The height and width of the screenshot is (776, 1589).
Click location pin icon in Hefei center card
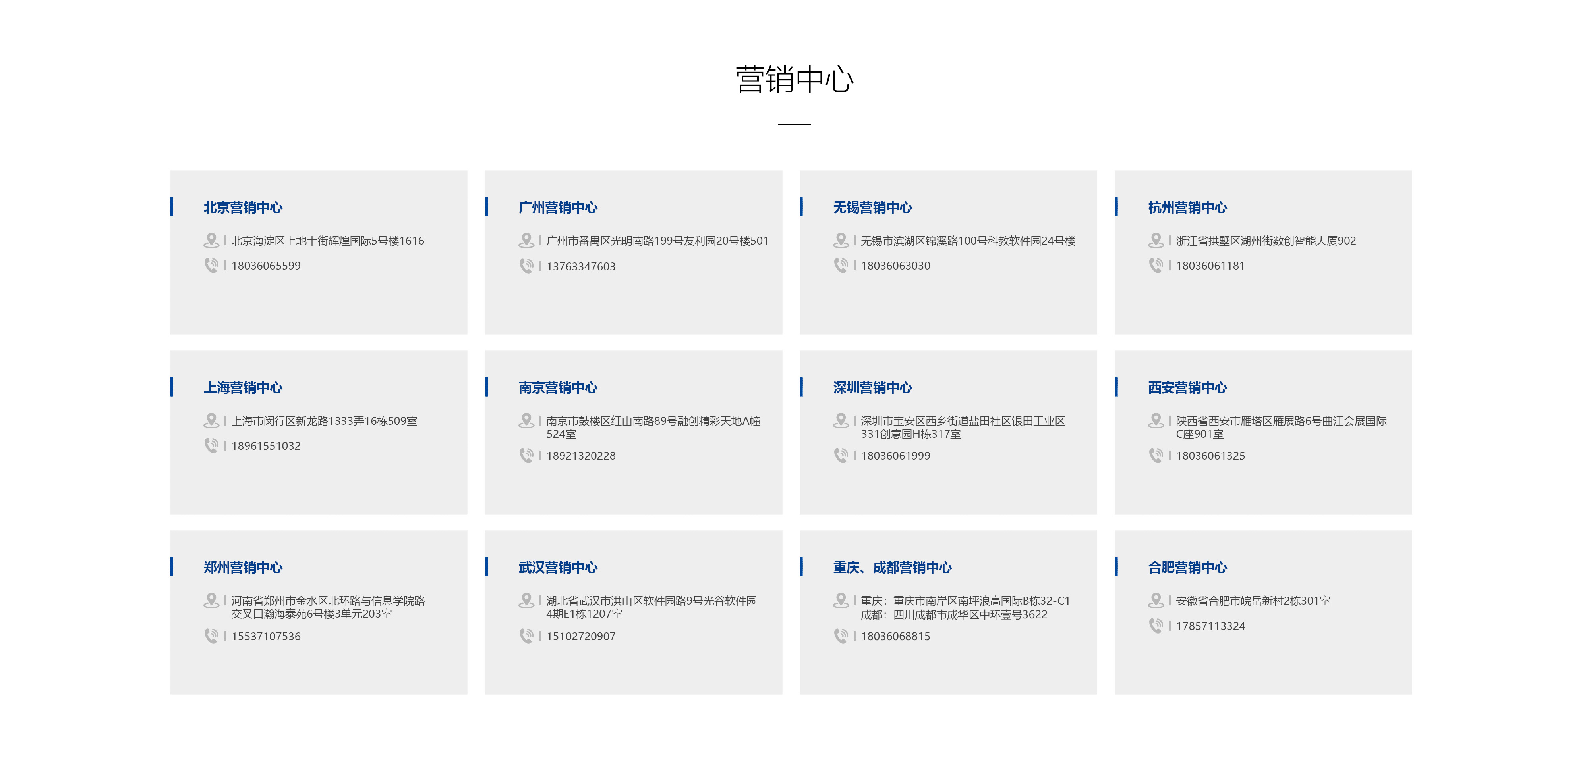pos(1156,600)
